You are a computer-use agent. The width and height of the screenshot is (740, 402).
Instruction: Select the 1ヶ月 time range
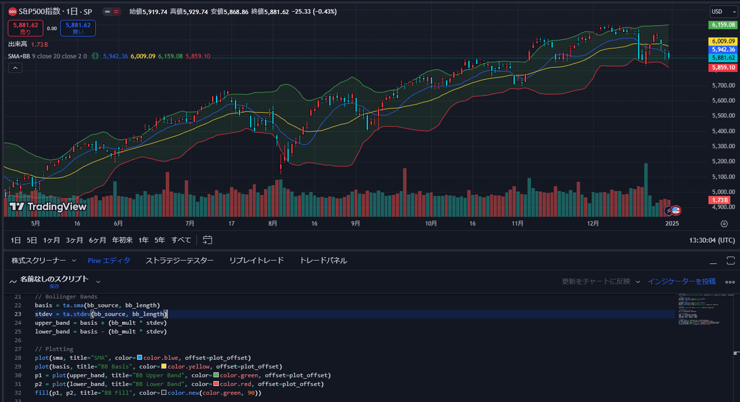tap(52, 240)
